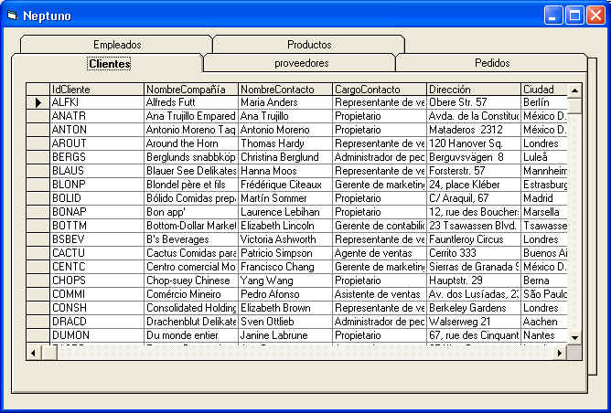The width and height of the screenshot is (611, 413).
Task: Click the IdCliente column header
Action: tap(96, 90)
